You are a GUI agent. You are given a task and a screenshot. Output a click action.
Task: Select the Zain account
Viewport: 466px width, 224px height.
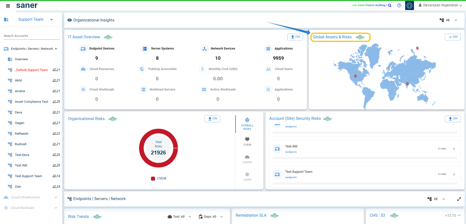tap(18, 187)
